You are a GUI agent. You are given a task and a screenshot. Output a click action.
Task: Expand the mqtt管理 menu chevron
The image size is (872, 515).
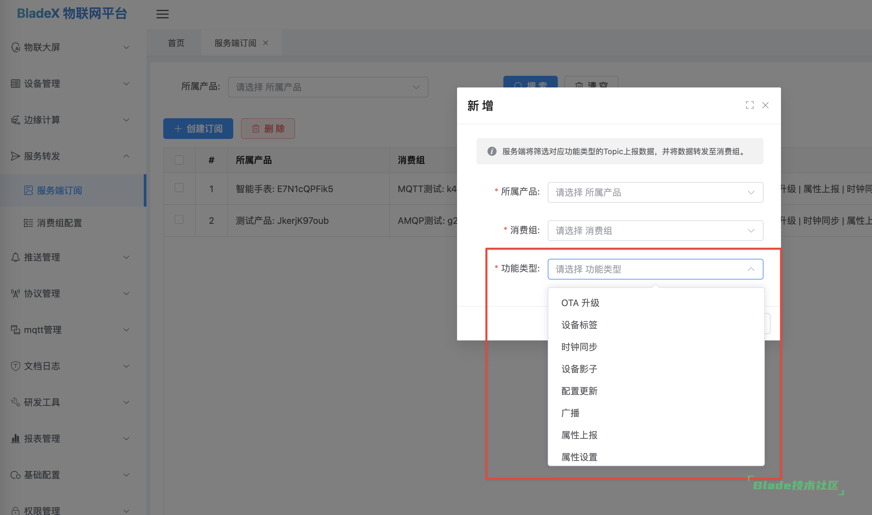[127, 330]
